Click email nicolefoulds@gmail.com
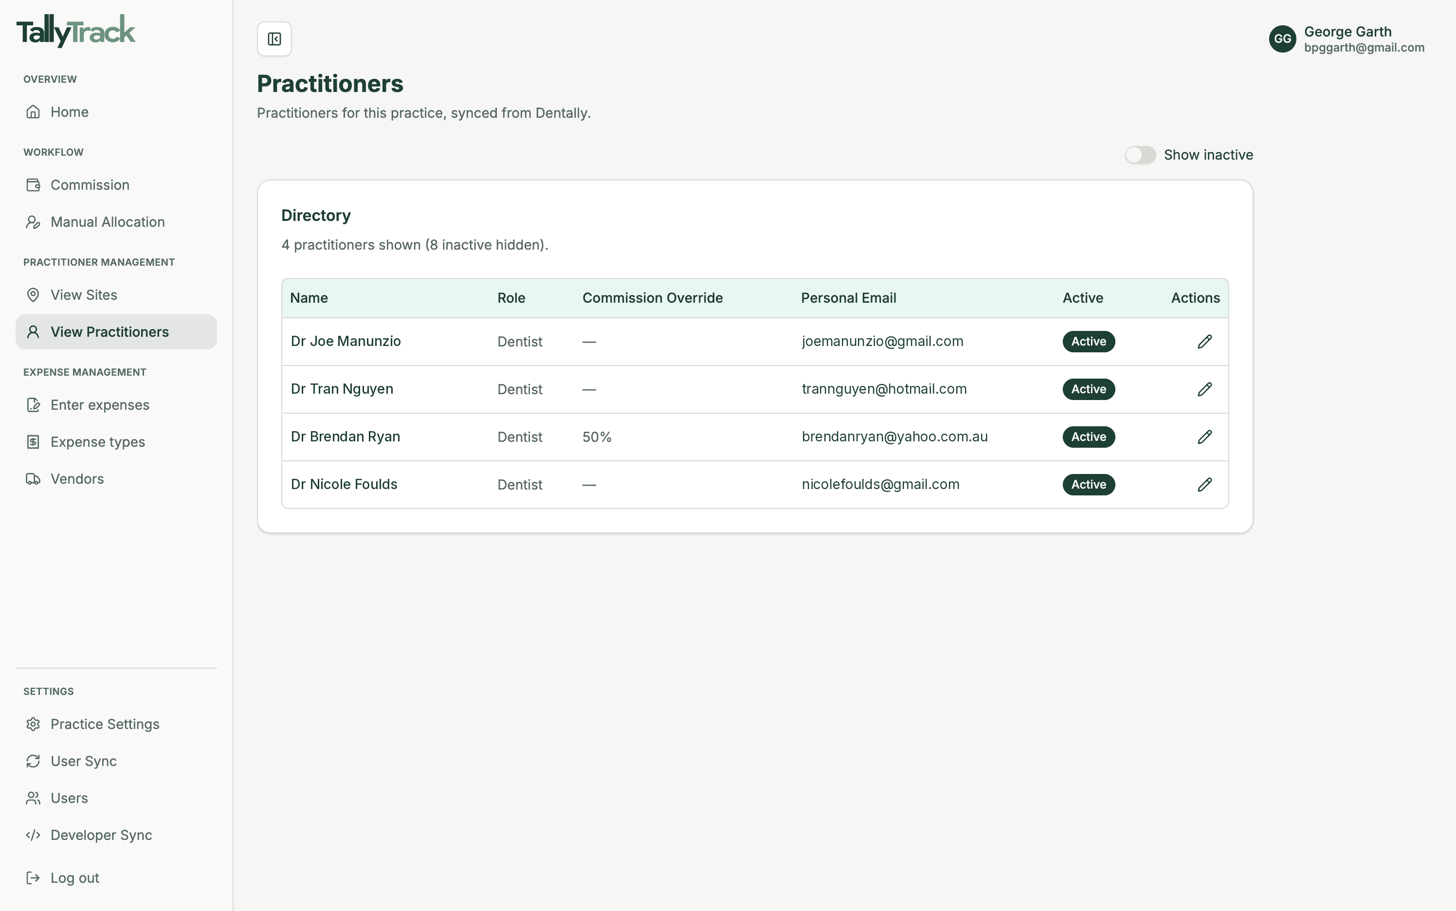Image resolution: width=1456 pixels, height=911 pixels. [881, 484]
